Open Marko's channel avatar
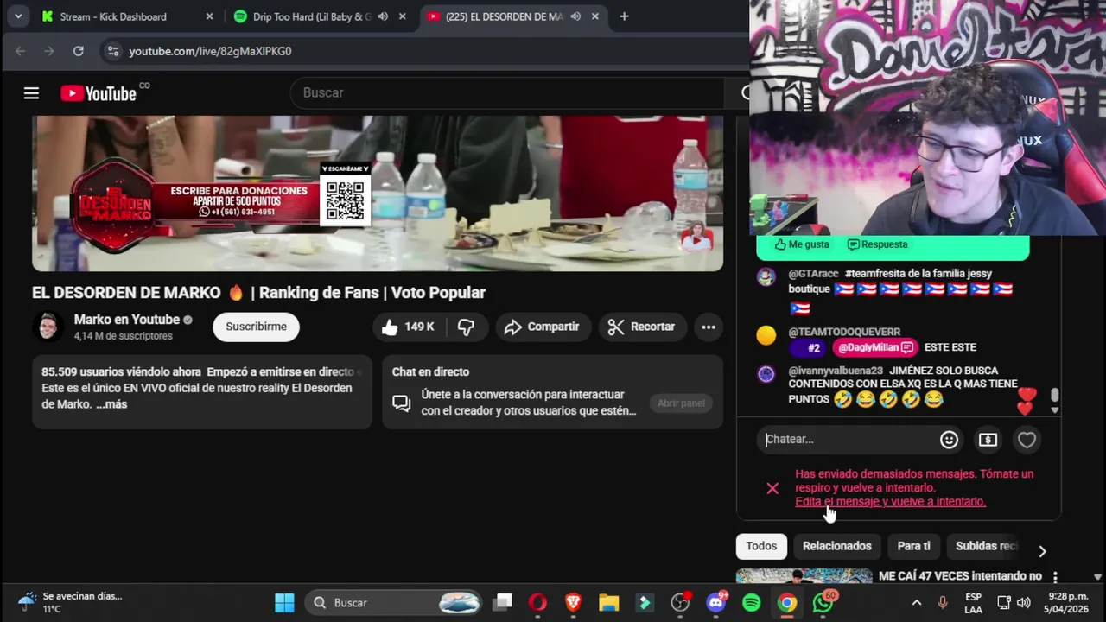This screenshot has width=1106, height=622. click(48, 327)
